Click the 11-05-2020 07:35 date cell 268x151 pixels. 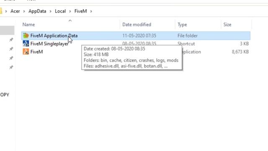(139, 36)
